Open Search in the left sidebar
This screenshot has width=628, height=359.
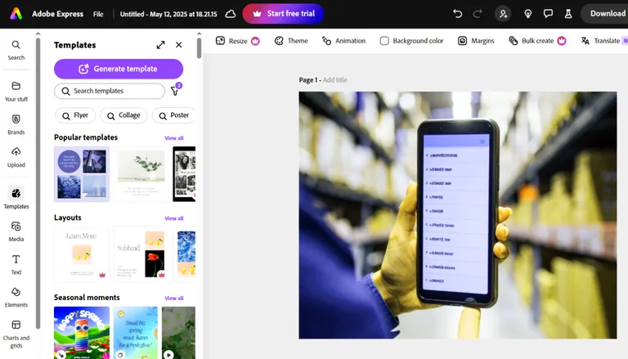pyautogui.click(x=16, y=50)
